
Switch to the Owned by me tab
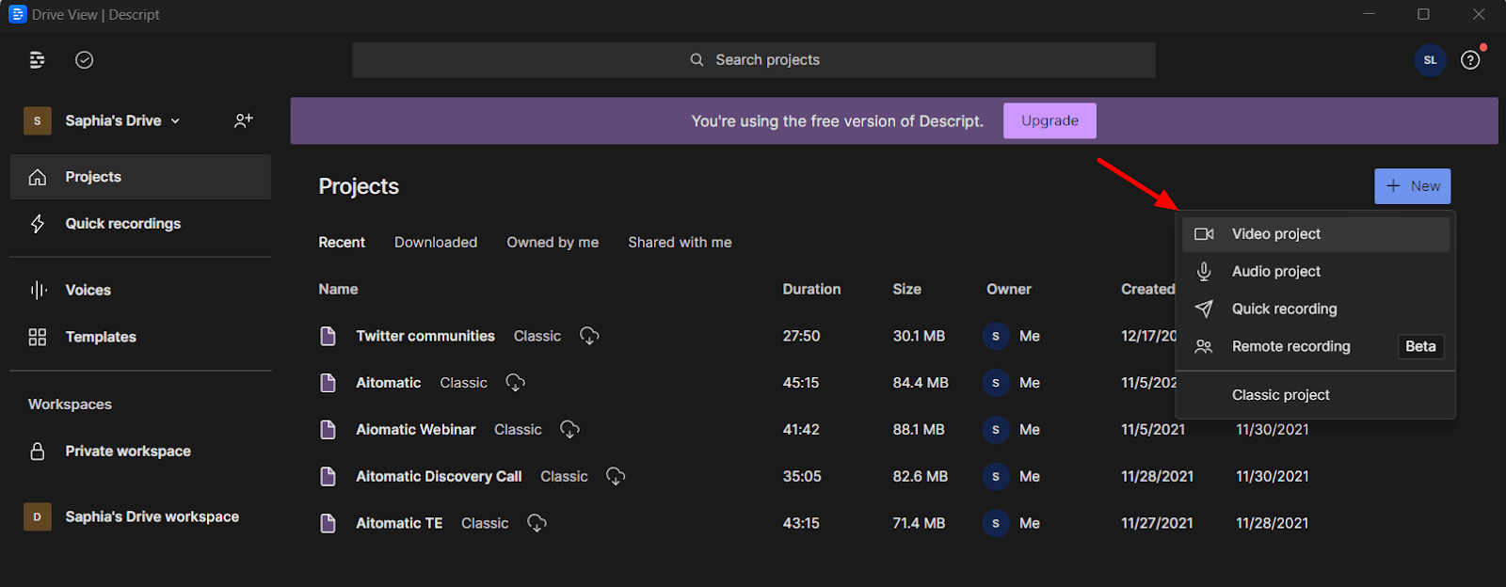point(553,243)
